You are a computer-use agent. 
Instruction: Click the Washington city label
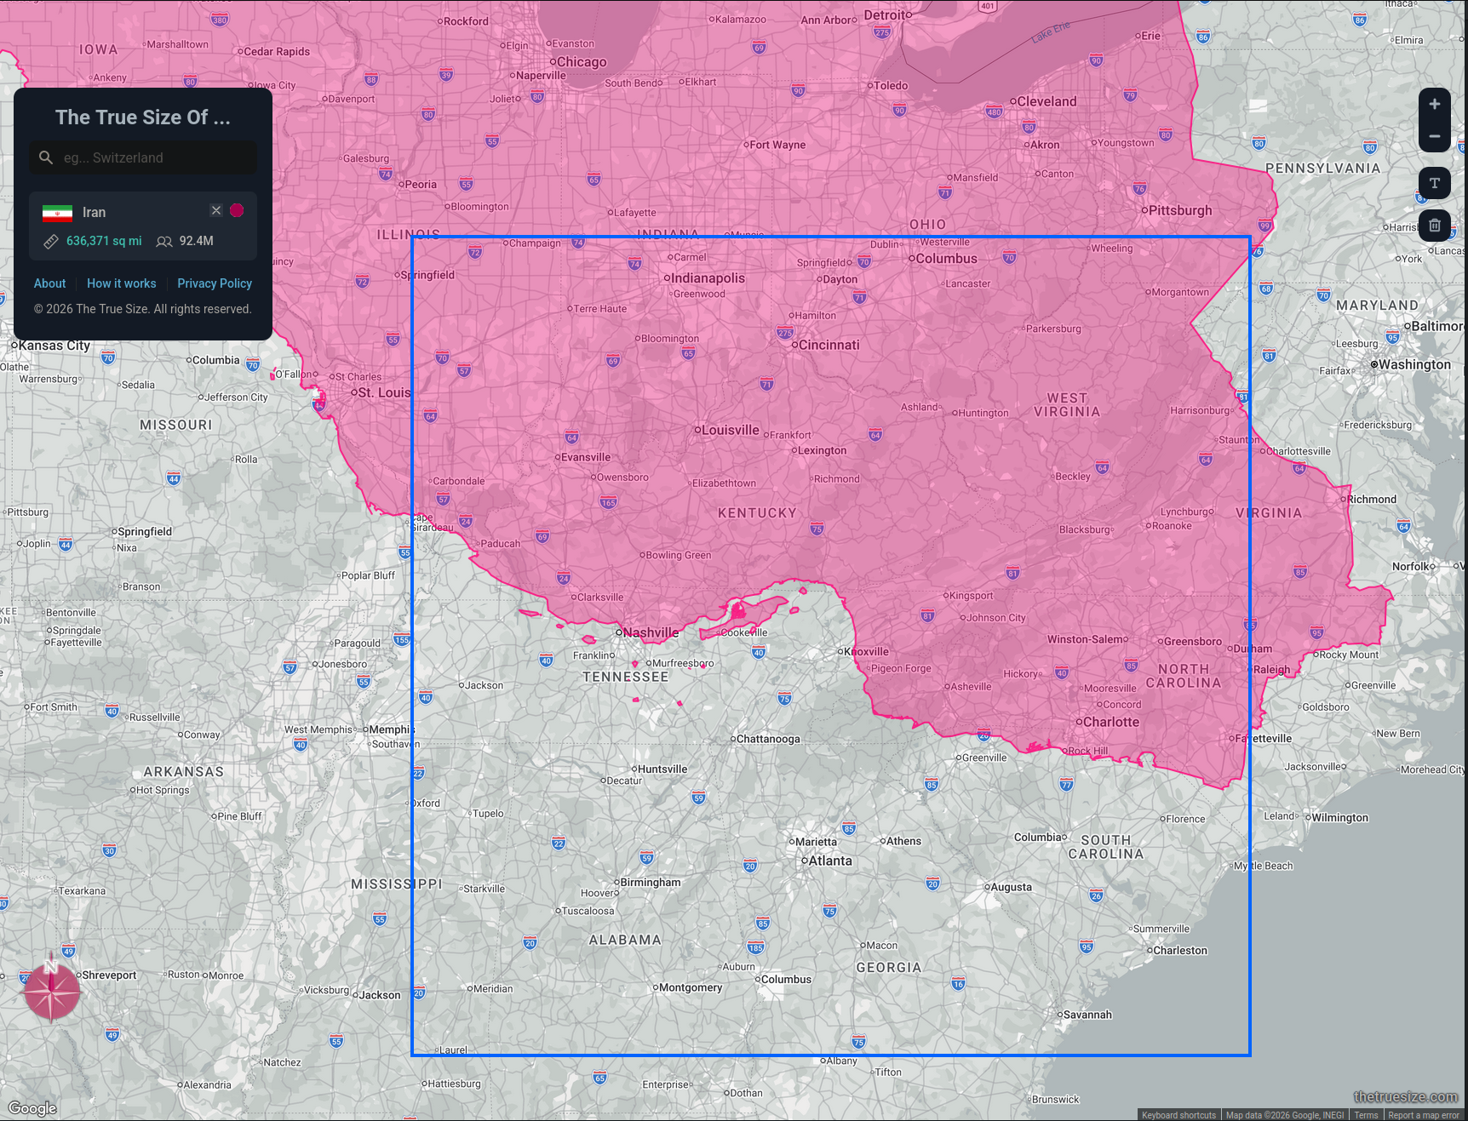1414,364
